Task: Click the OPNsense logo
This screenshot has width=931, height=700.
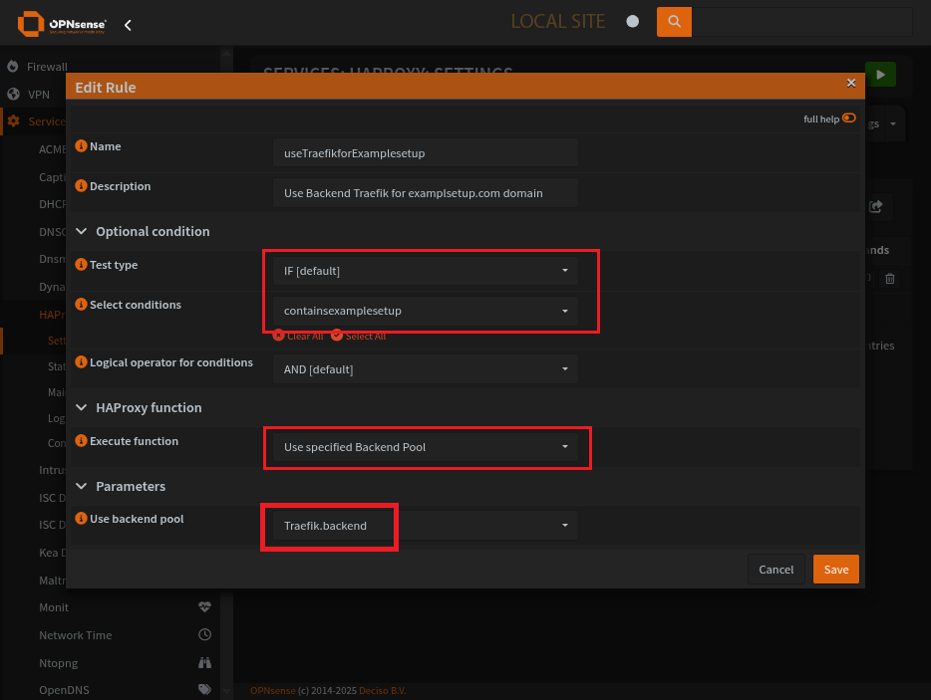Action: 62,24
